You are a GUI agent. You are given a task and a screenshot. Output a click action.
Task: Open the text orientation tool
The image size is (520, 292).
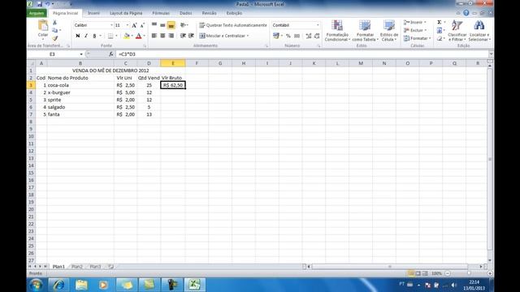[184, 25]
